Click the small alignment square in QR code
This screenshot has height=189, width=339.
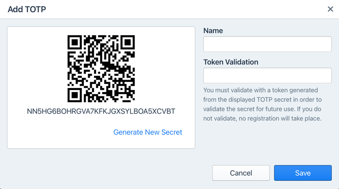[x=122, y=89]
